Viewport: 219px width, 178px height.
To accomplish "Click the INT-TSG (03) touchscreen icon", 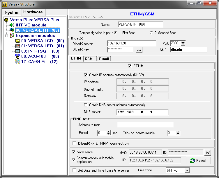I will (x=17, y=51).
